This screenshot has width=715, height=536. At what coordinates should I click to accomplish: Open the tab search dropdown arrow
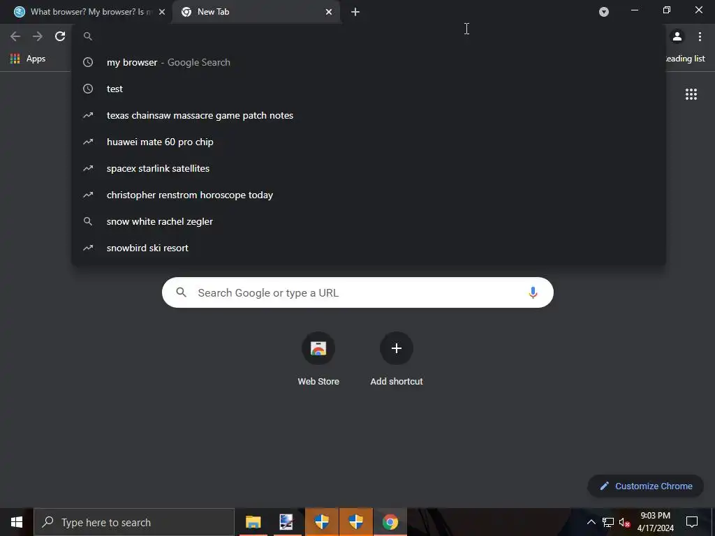pos(604,12)
